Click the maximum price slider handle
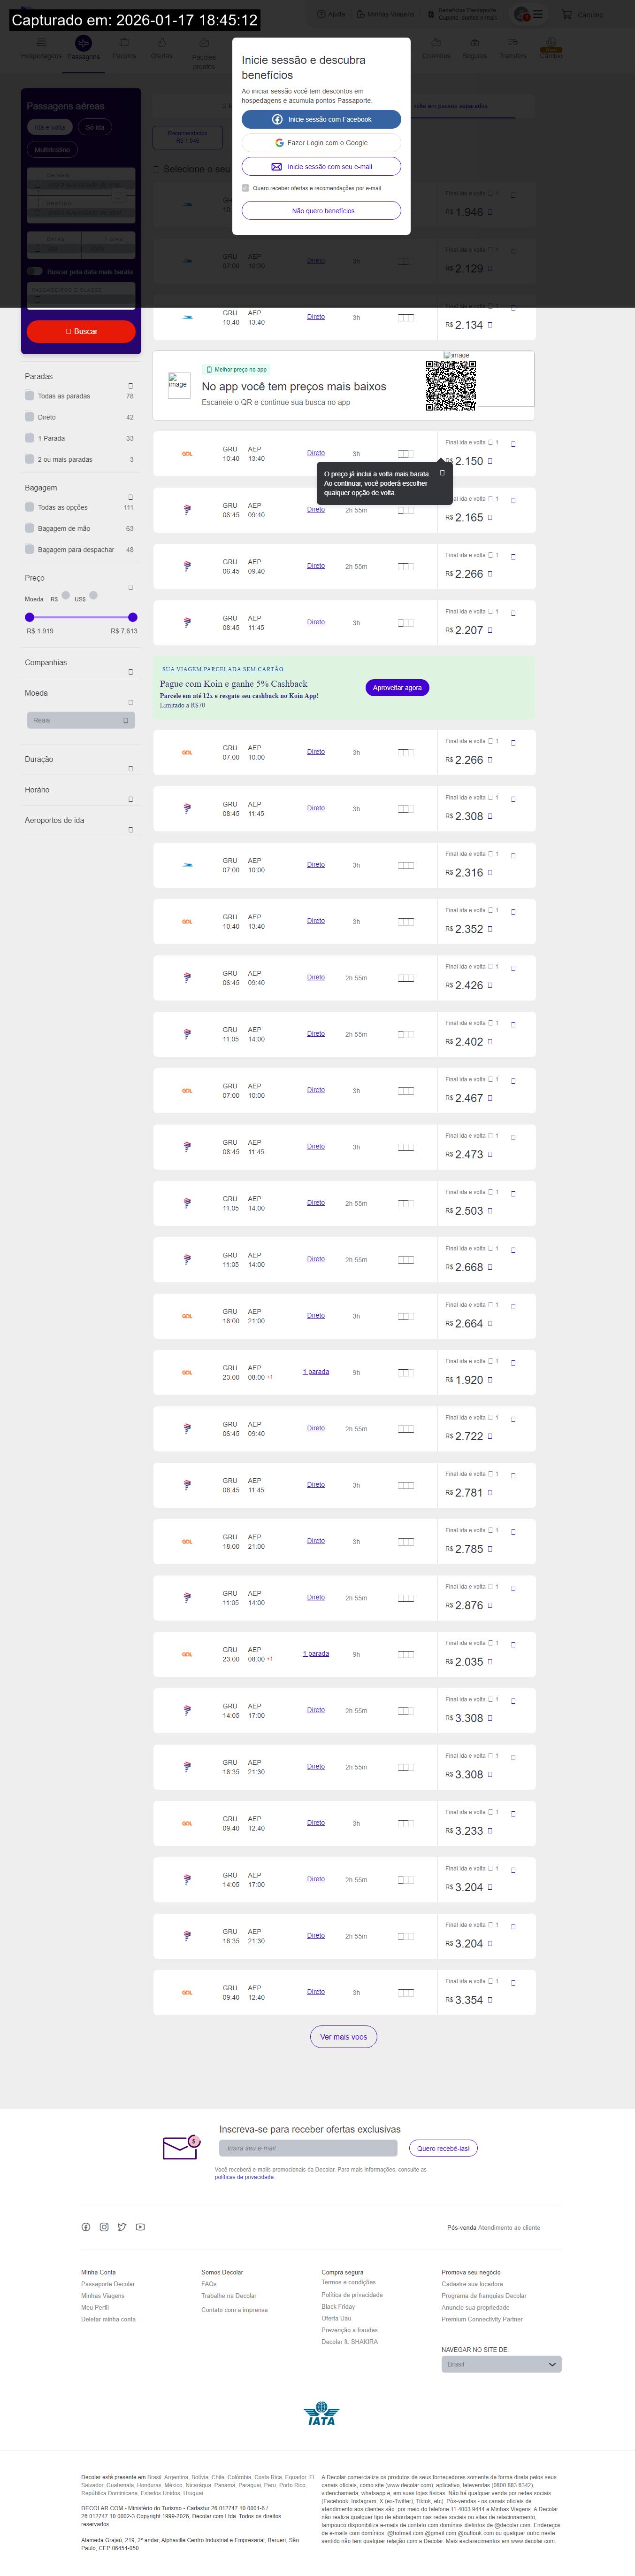635x2576 pixels. tap(133, 617)
